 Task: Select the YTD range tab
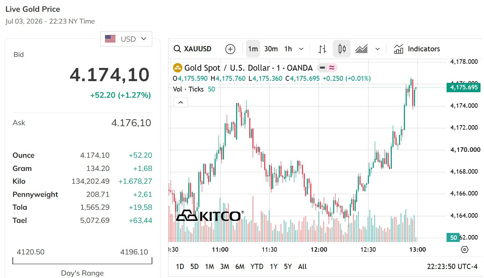(257, 267)
